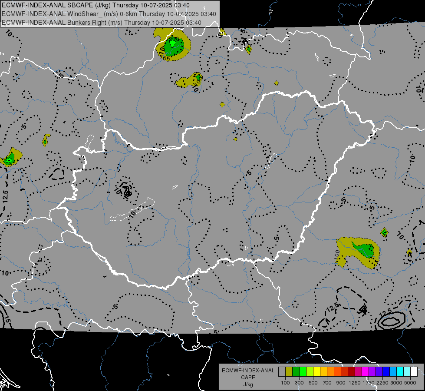Pick the pure yellow legend swatch

pyautogui.click(x=316, y=372)
